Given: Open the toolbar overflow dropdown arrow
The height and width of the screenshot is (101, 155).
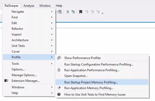Looking at the screenshot, I should 103,13.
